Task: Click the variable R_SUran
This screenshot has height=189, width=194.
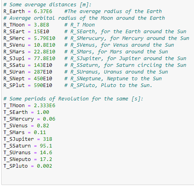Action: click(14, 72)
